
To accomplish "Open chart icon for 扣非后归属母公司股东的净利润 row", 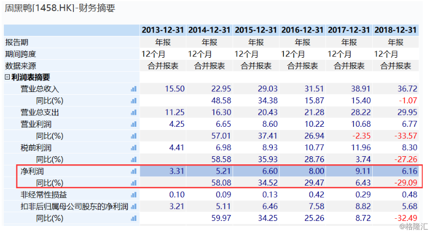I will [134, 206].
